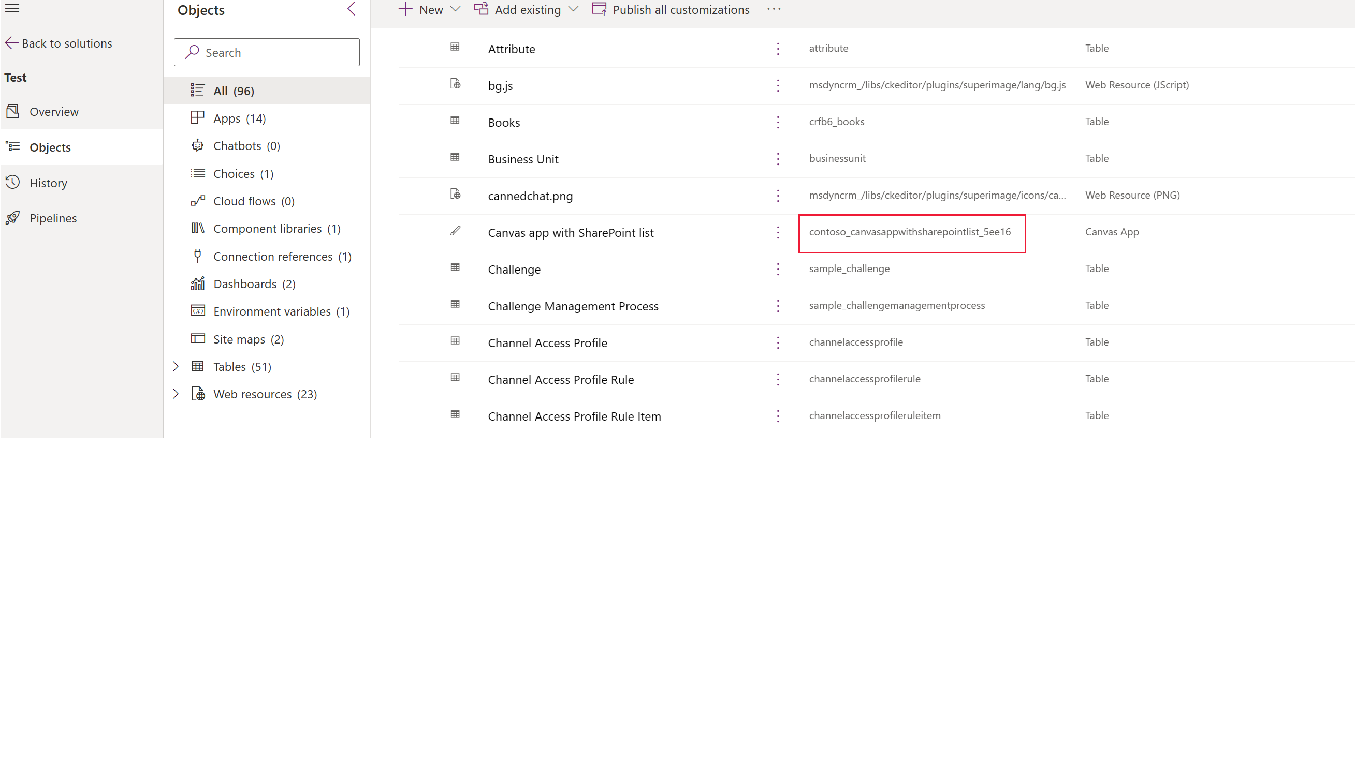Open the hamburger navigation menu
Viewport: 1355px width, 776px height.
pos(12,8)
